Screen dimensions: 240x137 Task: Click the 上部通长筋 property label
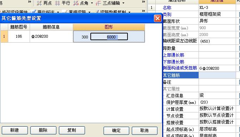[x=174, y=55]
